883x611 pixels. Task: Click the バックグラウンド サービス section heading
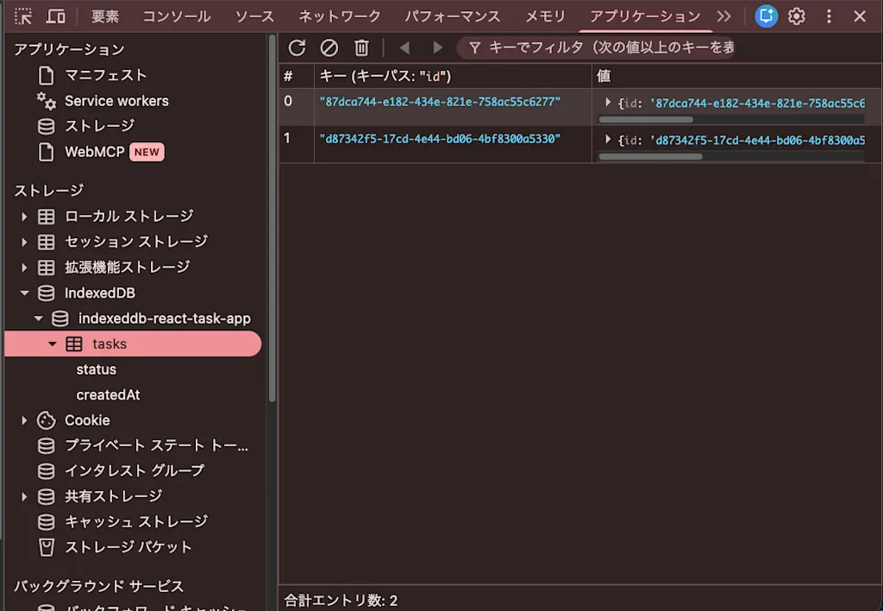click(98, 586)
